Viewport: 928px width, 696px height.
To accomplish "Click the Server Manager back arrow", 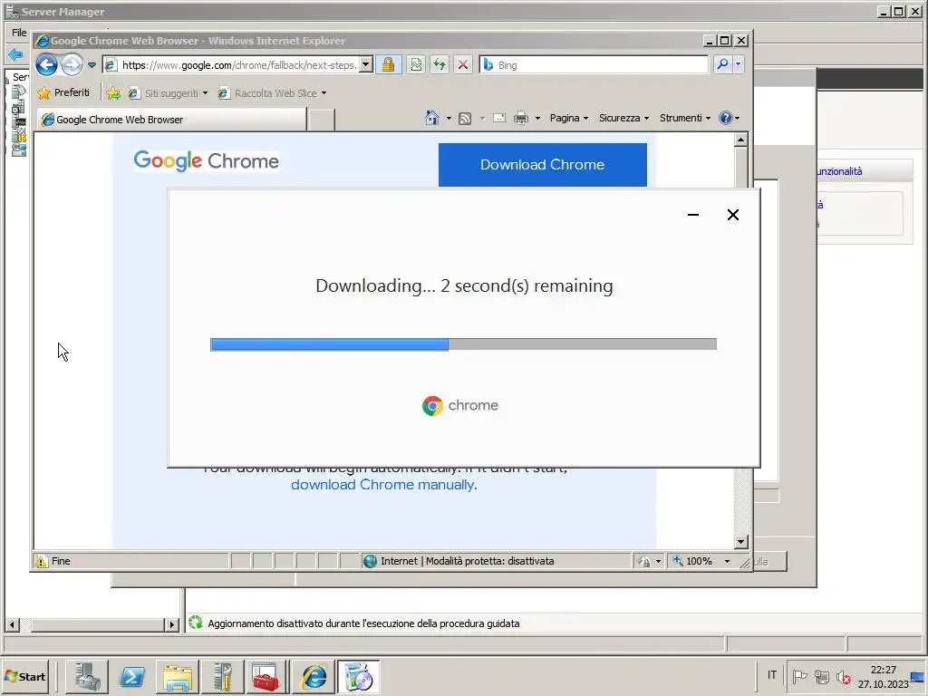I will point(15,54).
